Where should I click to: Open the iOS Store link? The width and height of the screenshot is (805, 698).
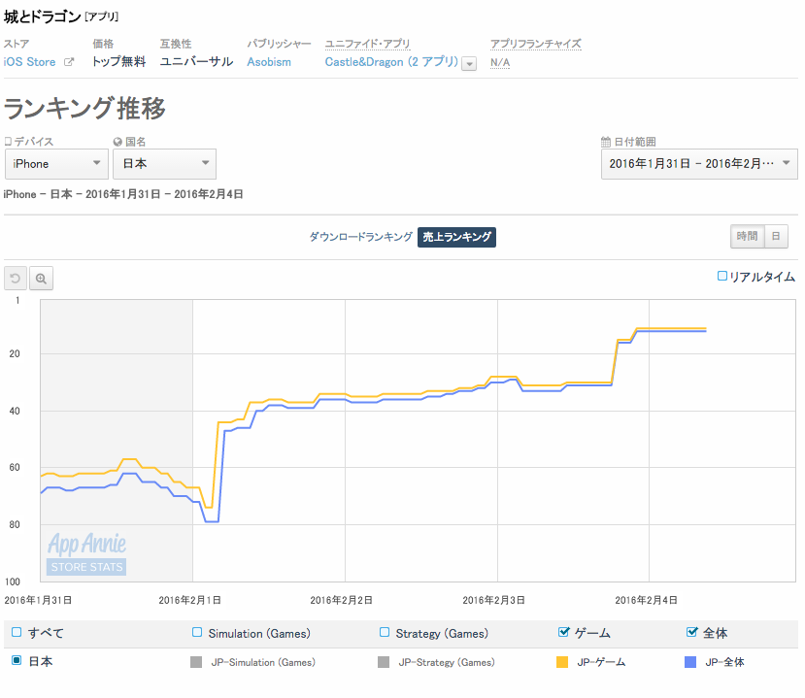click(29, 62)
